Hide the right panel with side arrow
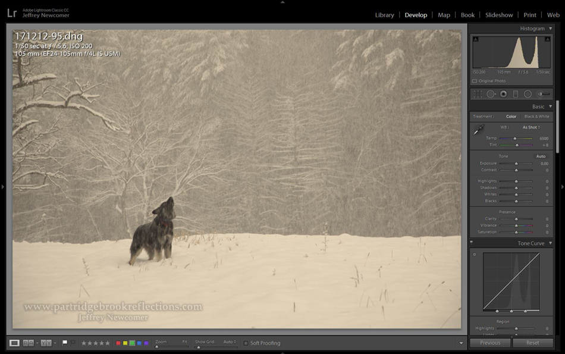Image resolution: width=565 pixels, height=354 pixels. 563,187
